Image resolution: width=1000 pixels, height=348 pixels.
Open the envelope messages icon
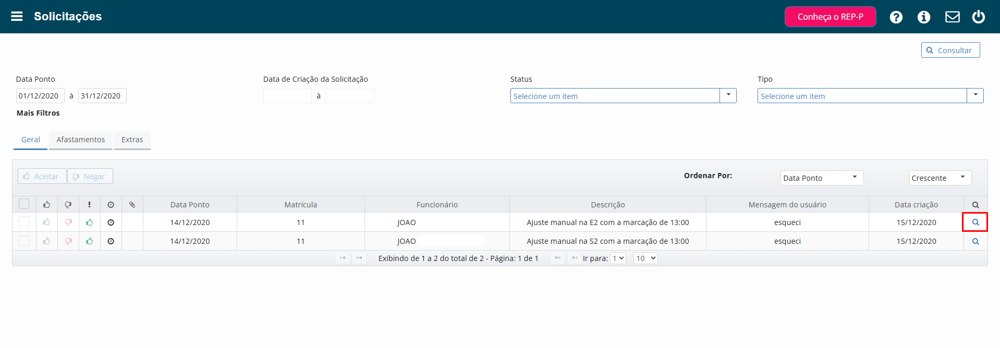(x=952, y=17)
